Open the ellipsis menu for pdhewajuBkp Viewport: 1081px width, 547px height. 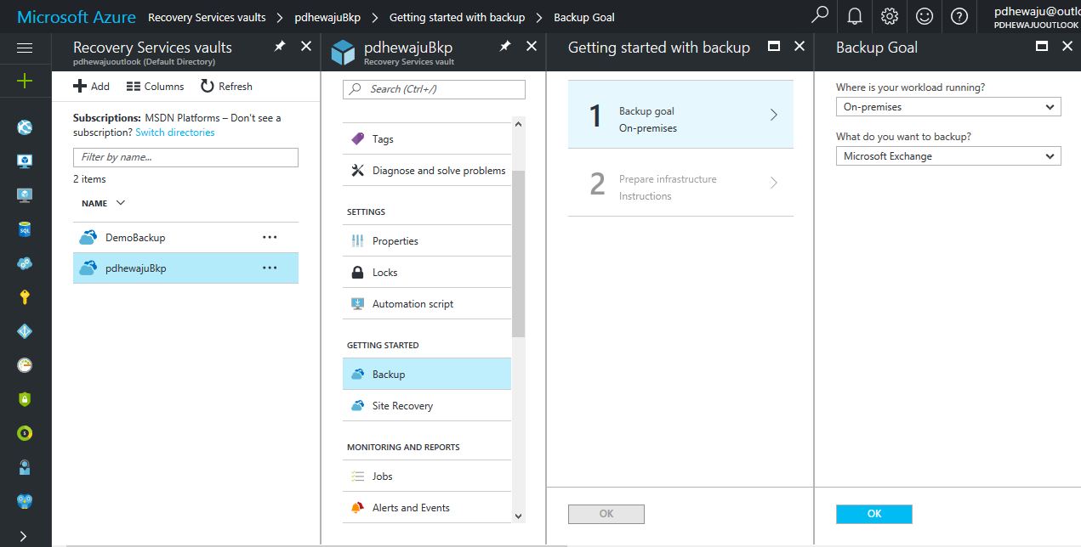click(270, 268)
